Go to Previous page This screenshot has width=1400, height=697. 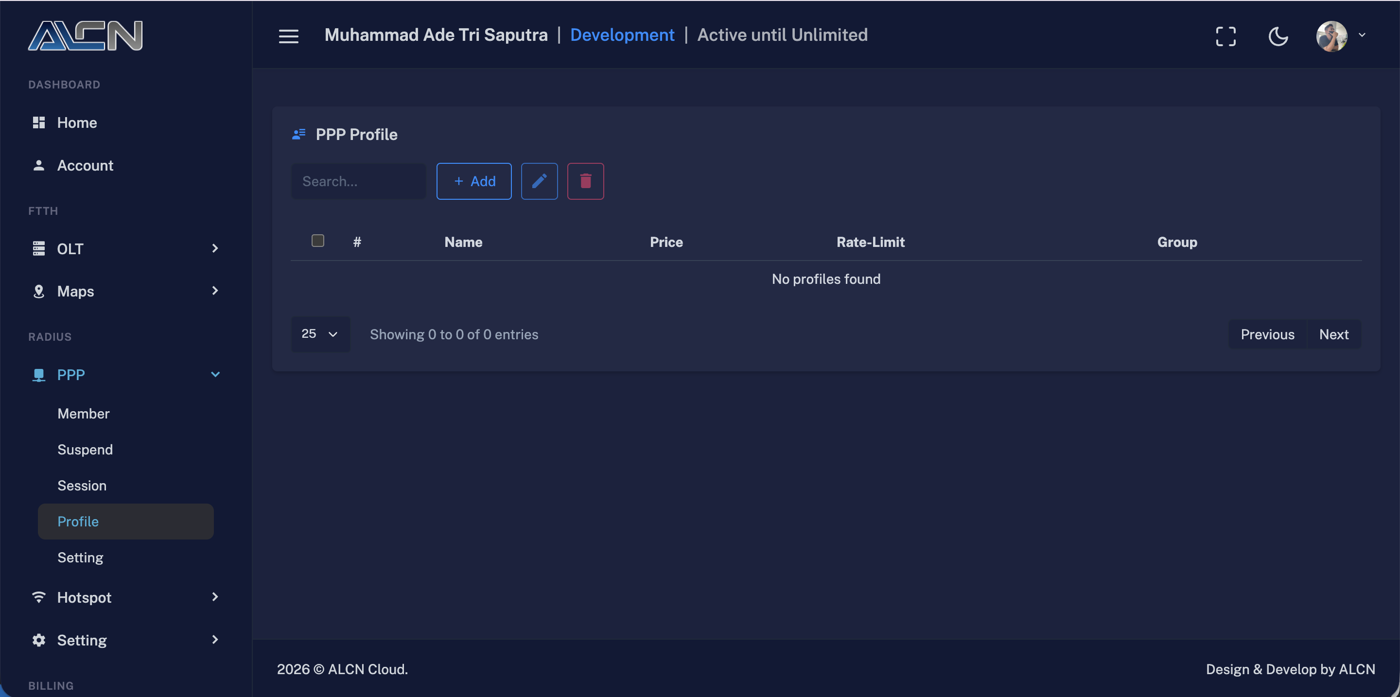point(1267,334)
